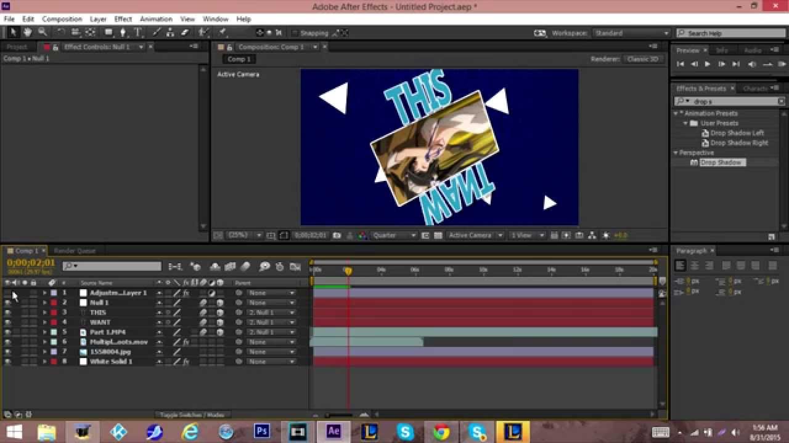Open the Effect menu
This screenshot has height=443, width=789.
pos(123,19)
